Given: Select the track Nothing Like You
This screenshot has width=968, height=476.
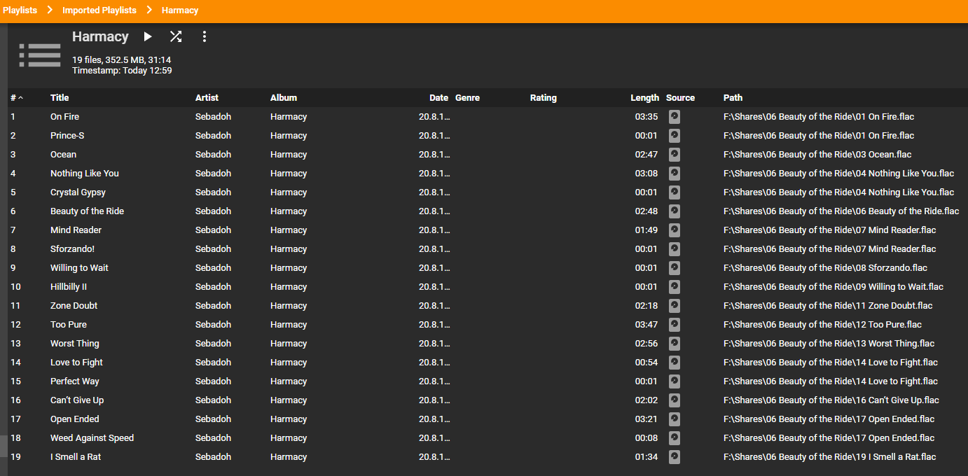Looking at the screenshot, I should point(85,174).
